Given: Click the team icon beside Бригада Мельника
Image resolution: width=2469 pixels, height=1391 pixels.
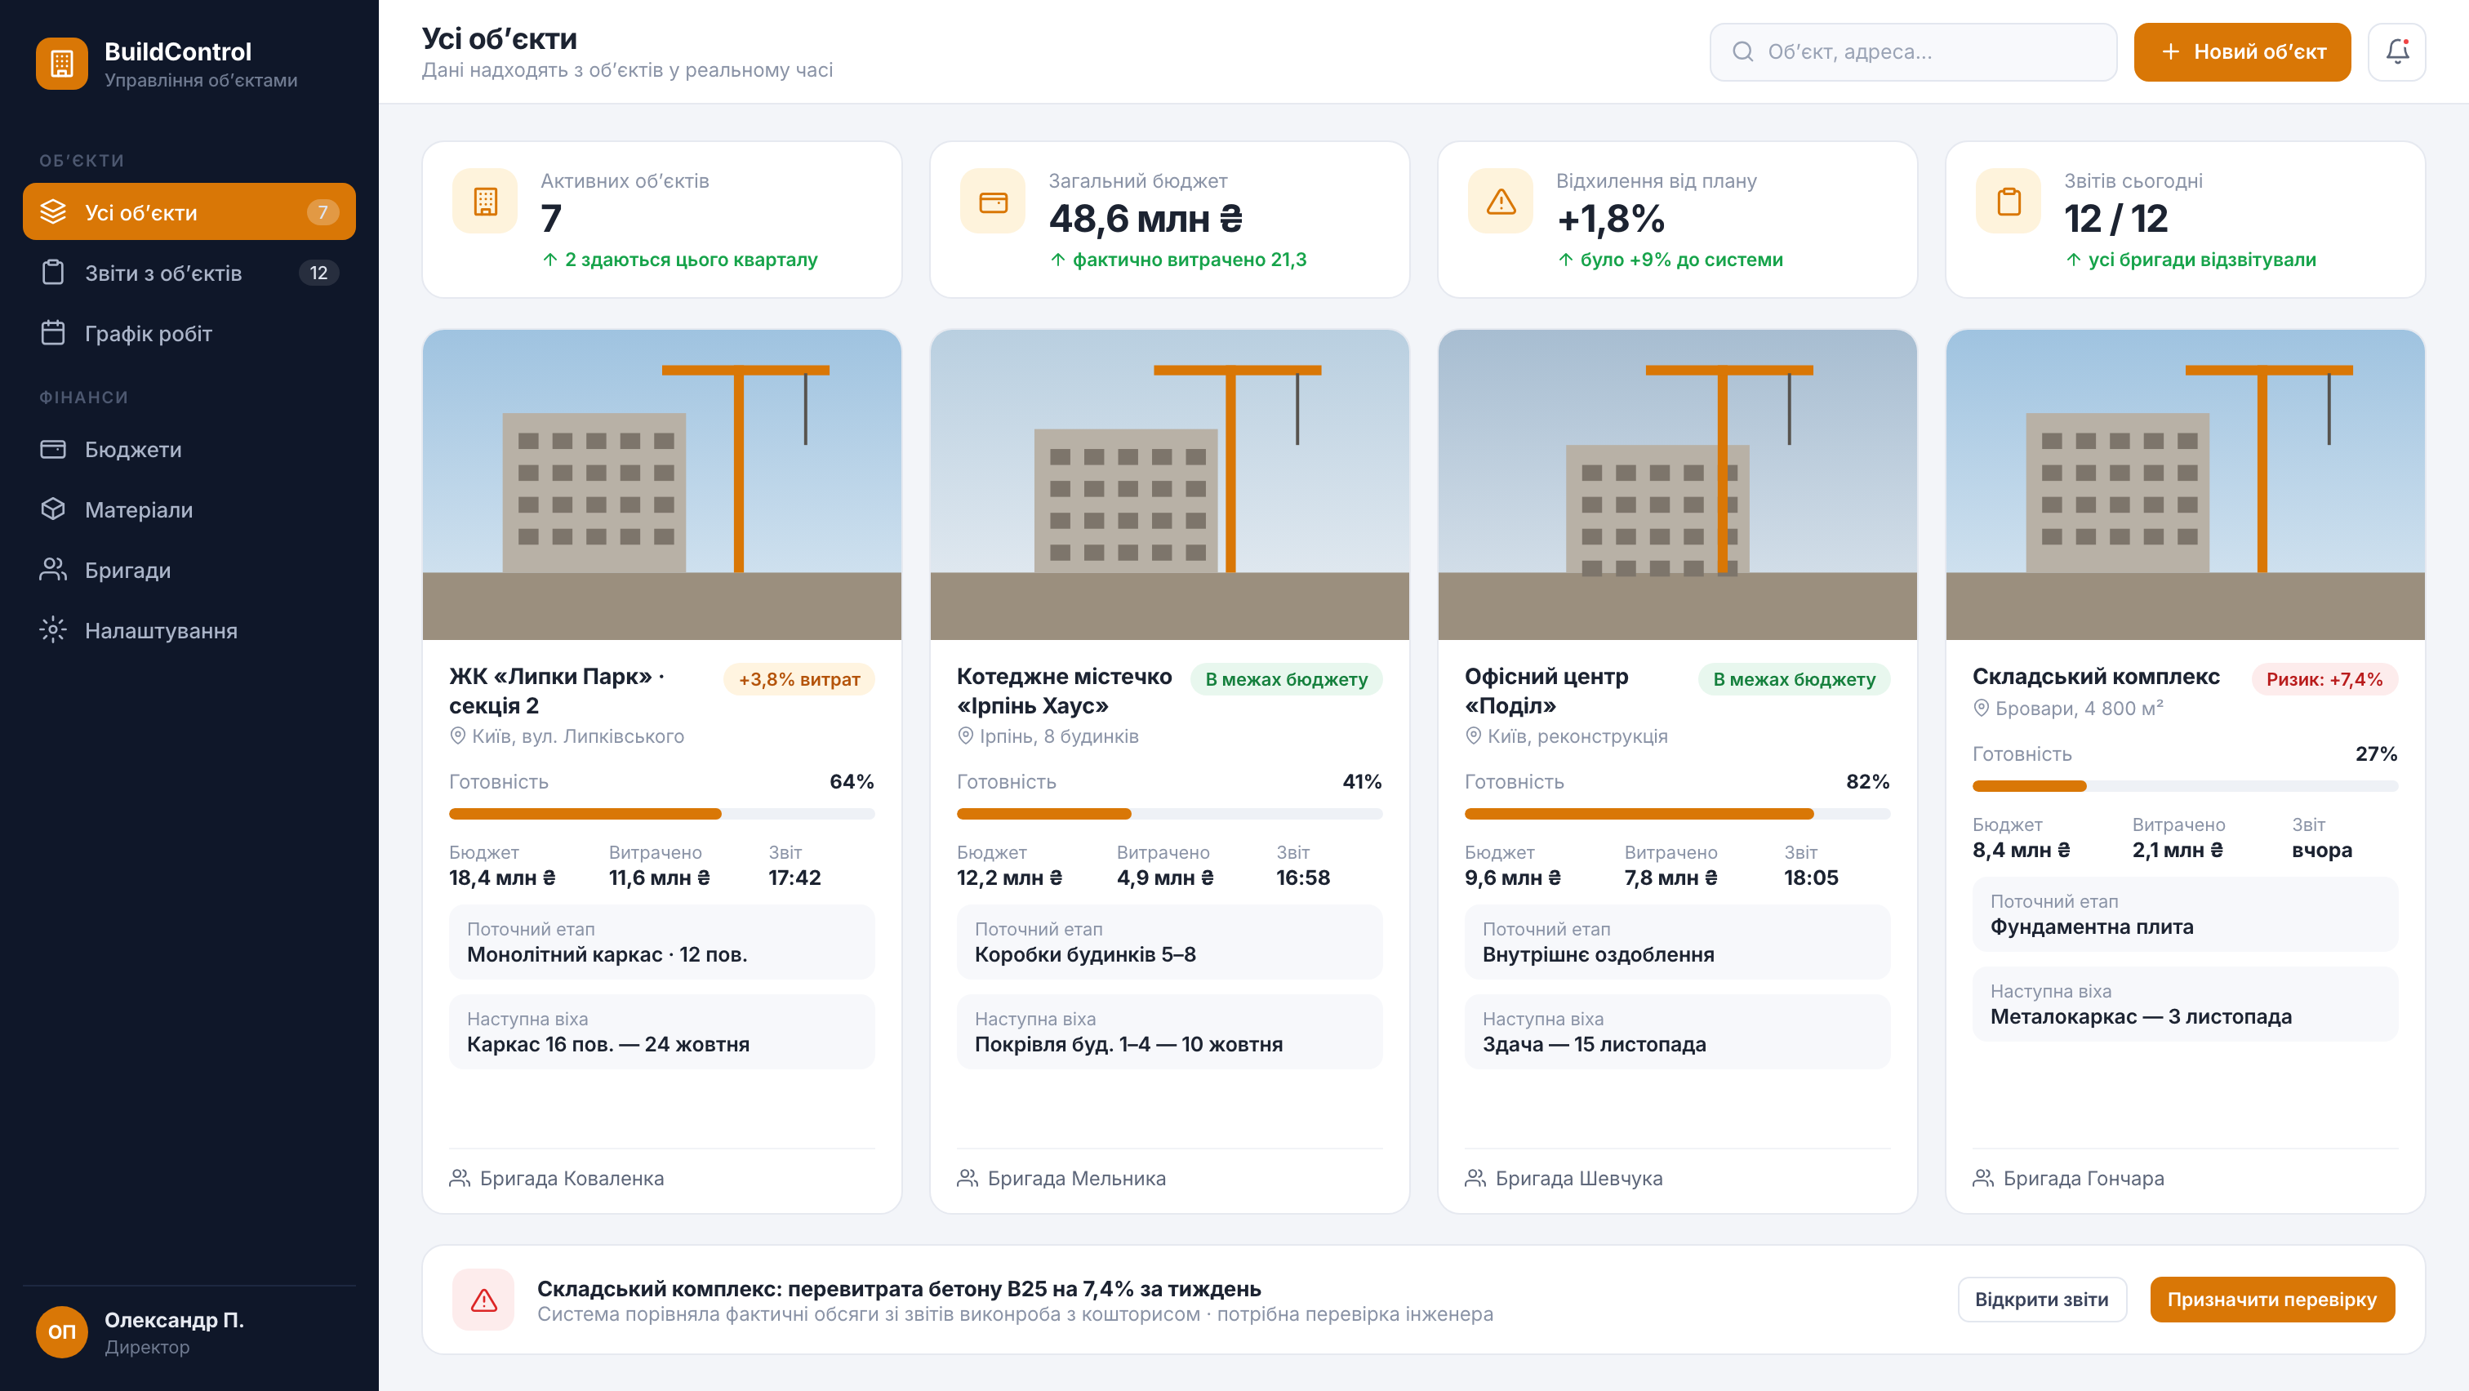Looking at the screenshot, I should click(968, 1178).
